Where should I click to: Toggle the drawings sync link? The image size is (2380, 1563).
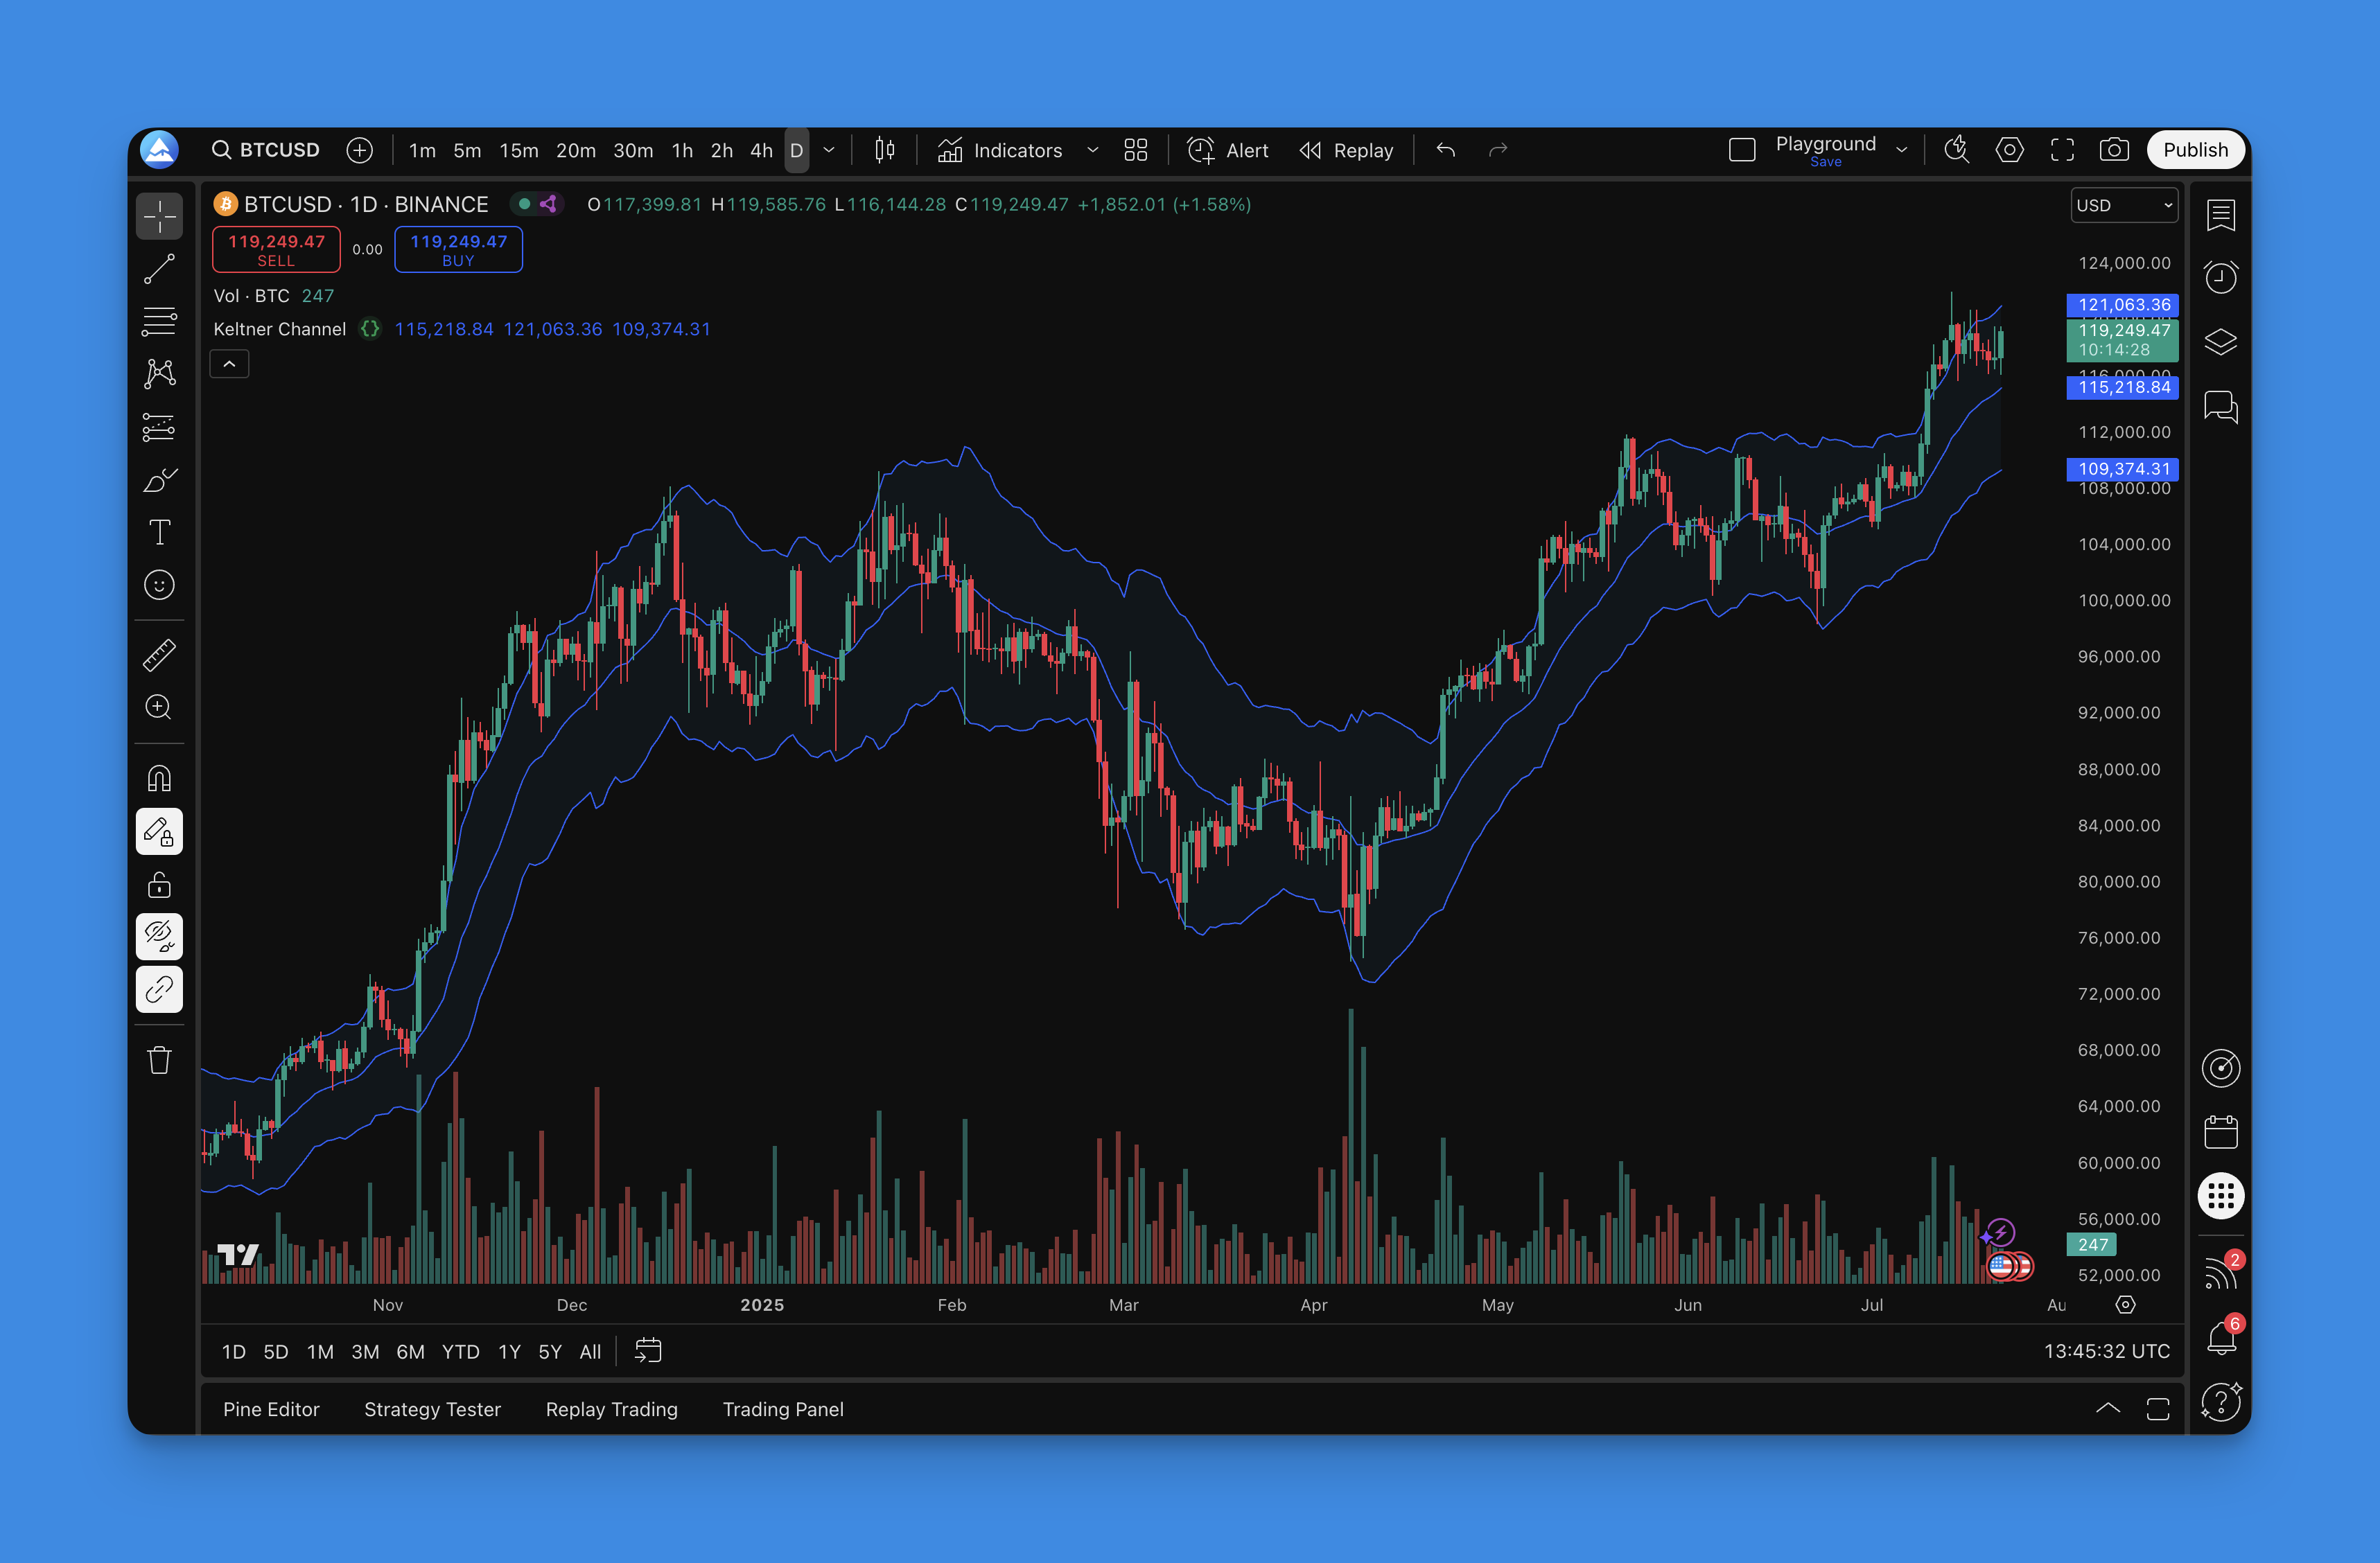point(159,989)
